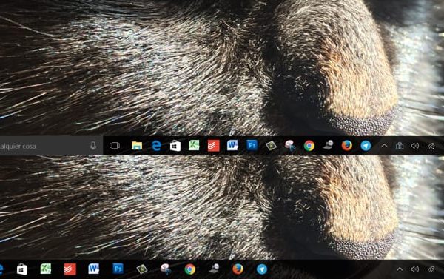444x279 pixels.
Task: Launch Word from the upper taskbar
Action: click(x=232, y=146)
